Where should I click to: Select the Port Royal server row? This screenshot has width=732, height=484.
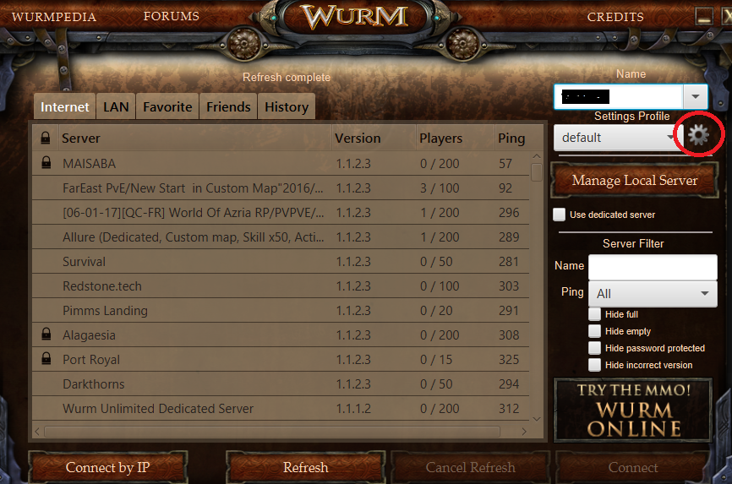tap(281, 359)
